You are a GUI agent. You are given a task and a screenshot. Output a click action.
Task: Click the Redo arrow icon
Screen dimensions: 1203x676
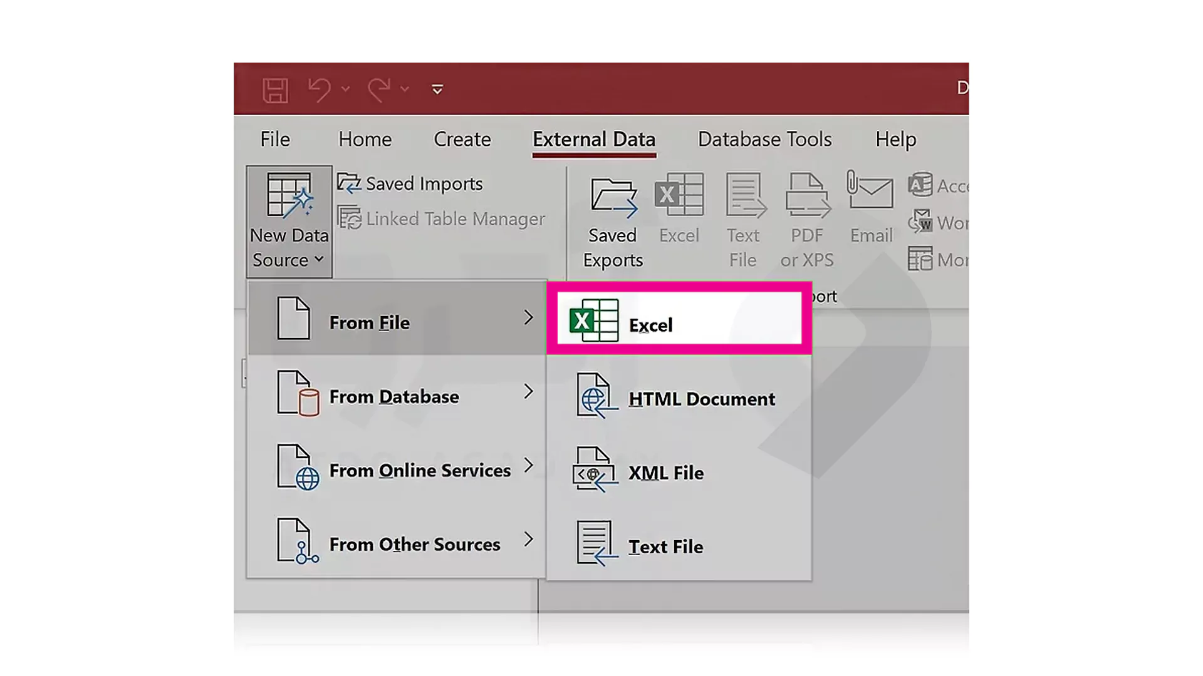(379, 90)
